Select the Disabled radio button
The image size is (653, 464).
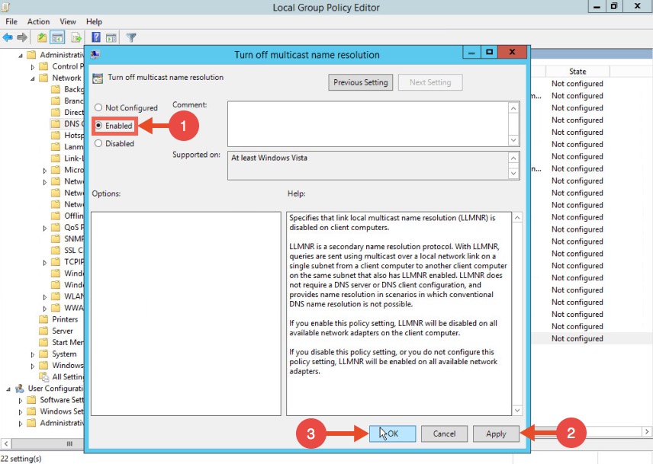pos(98,143)
